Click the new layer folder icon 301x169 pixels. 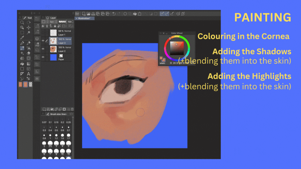pos(52,109)
